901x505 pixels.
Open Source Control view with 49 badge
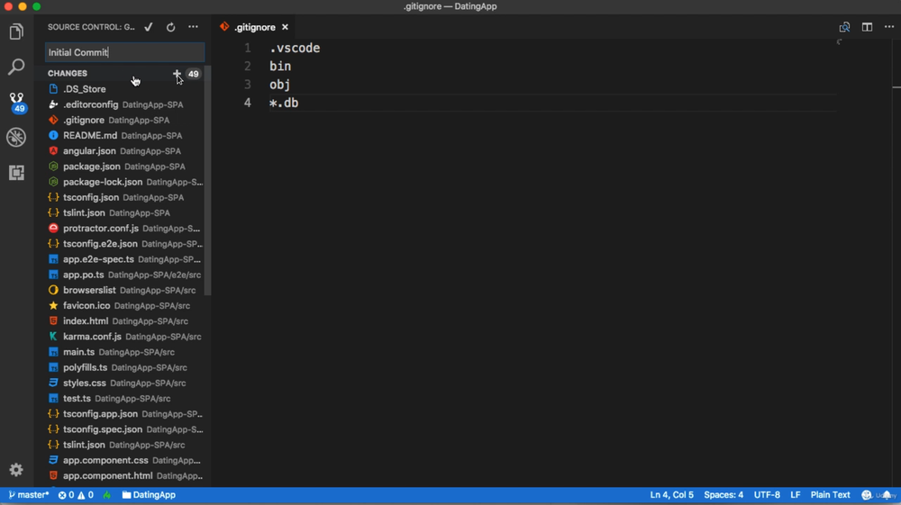(16, 102)
